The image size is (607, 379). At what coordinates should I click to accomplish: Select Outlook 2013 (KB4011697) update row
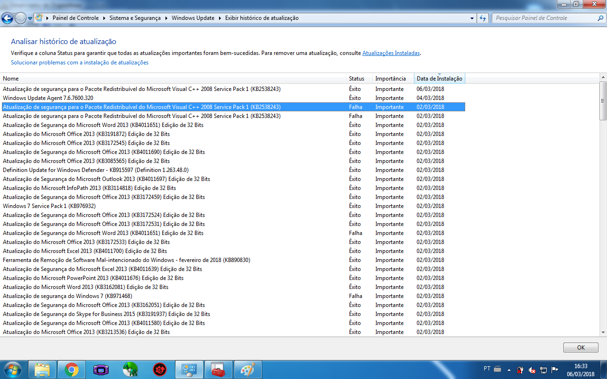point(233,179)
